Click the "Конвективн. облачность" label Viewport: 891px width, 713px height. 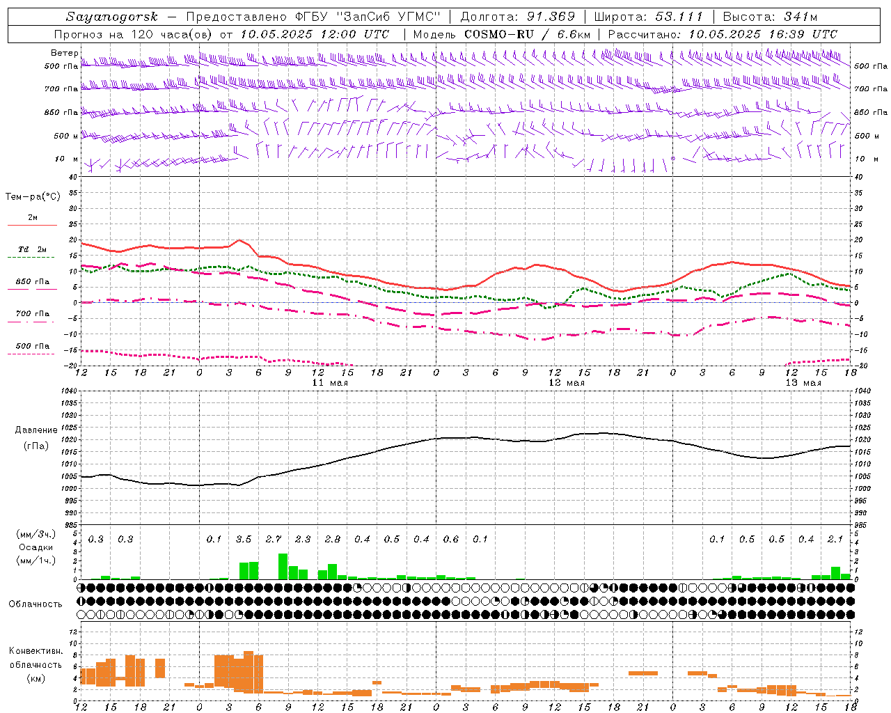[x=36, y=658]
